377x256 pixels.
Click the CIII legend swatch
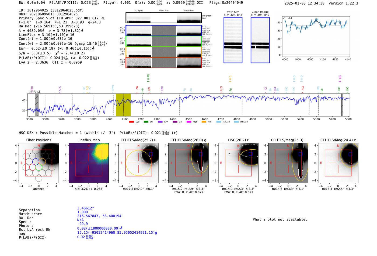(x=175, y=122)
